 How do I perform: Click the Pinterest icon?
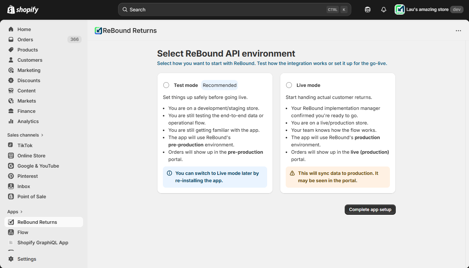click(x=11, y=176)
